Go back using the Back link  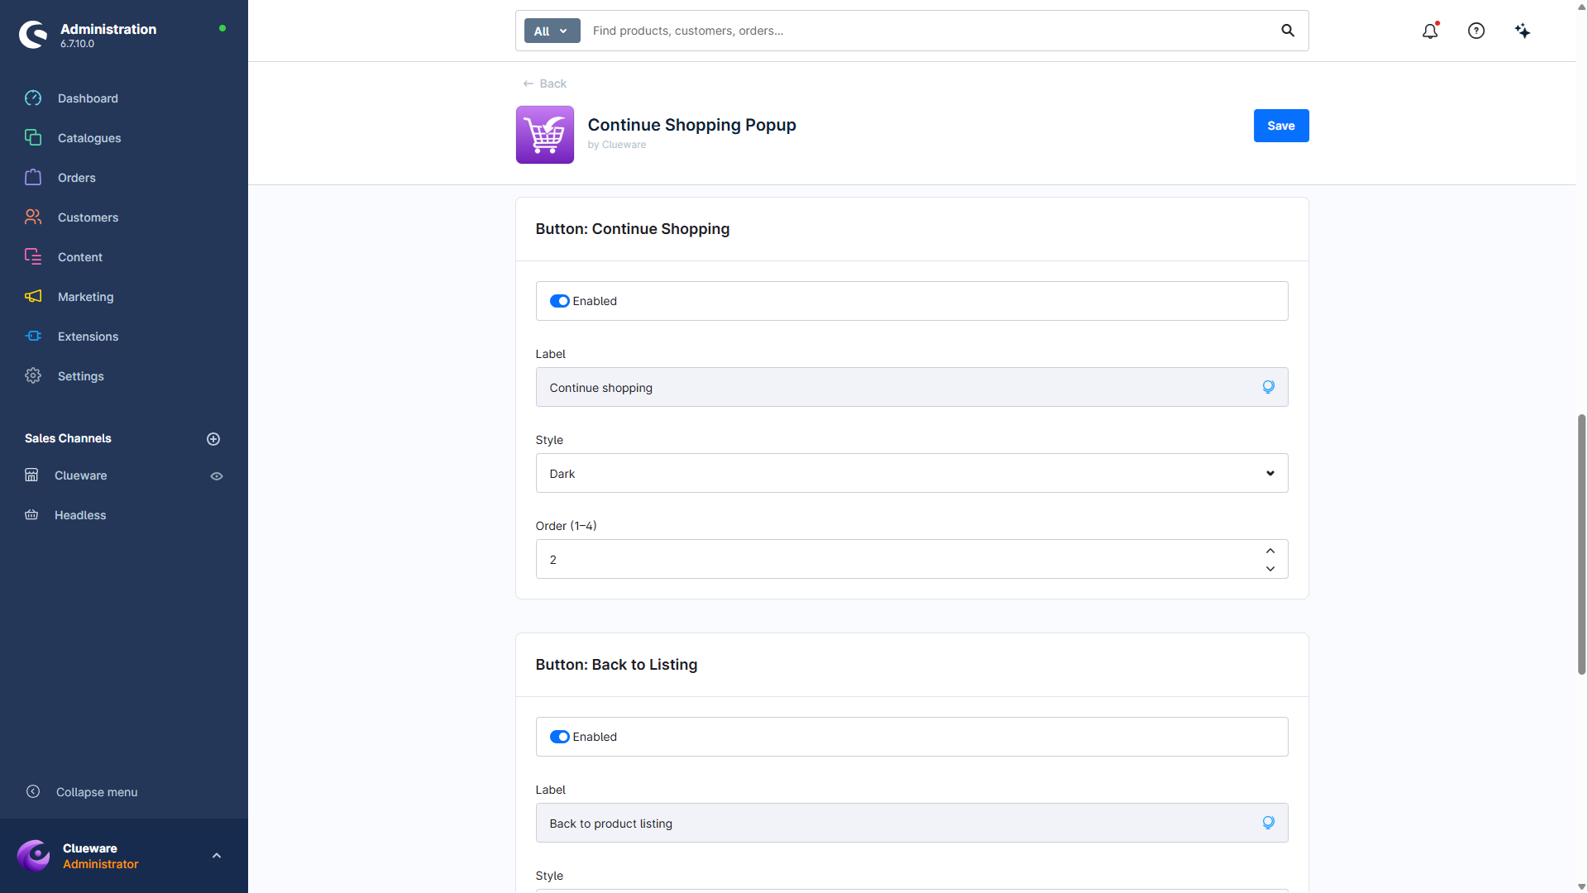coord(545,84)
